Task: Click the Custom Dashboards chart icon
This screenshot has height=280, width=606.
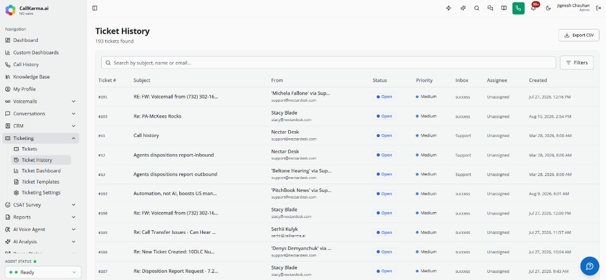Action: point(8,53)
